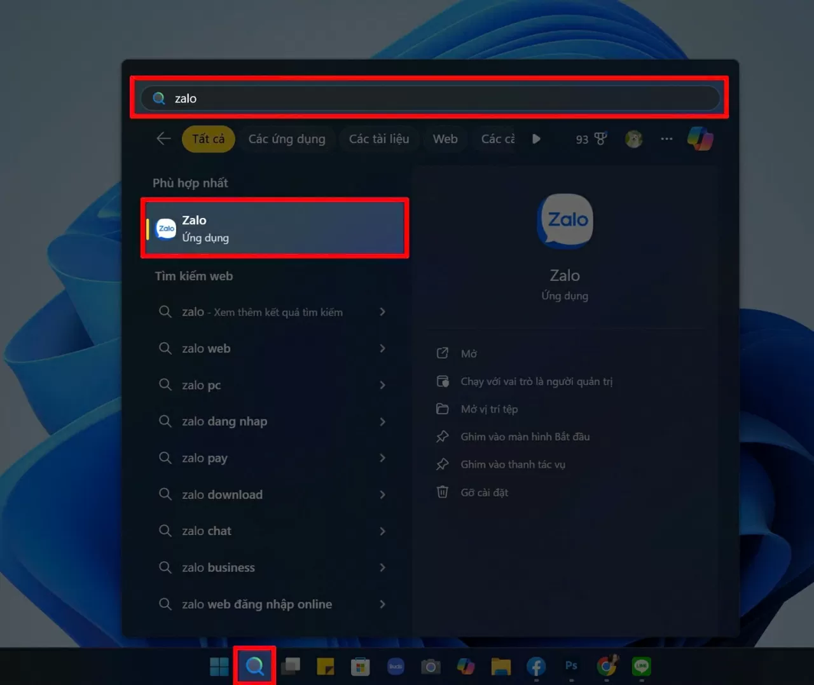Click 'Chạy với vai trò là người quản trị'
The image size is (814, 685).
click(x=537, y=381)
